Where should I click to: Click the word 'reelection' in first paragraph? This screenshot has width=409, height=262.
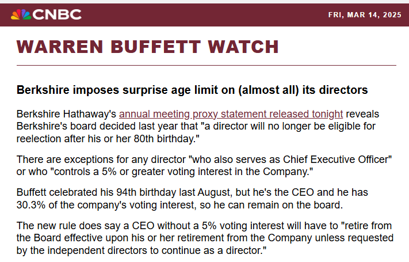pos(39,139)
